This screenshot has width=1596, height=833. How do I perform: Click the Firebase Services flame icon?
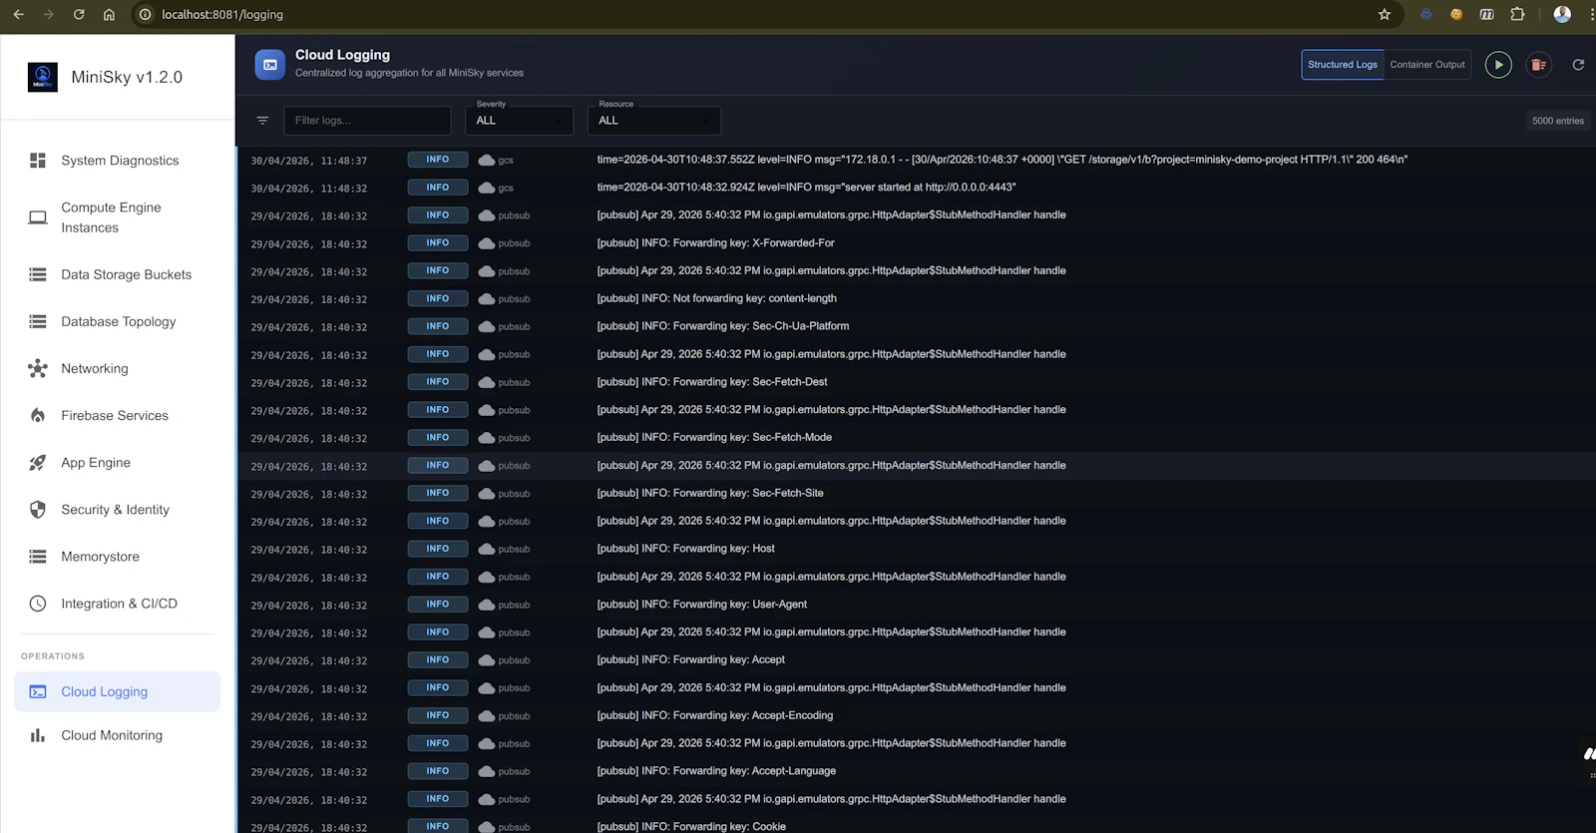tap(38, 415)
